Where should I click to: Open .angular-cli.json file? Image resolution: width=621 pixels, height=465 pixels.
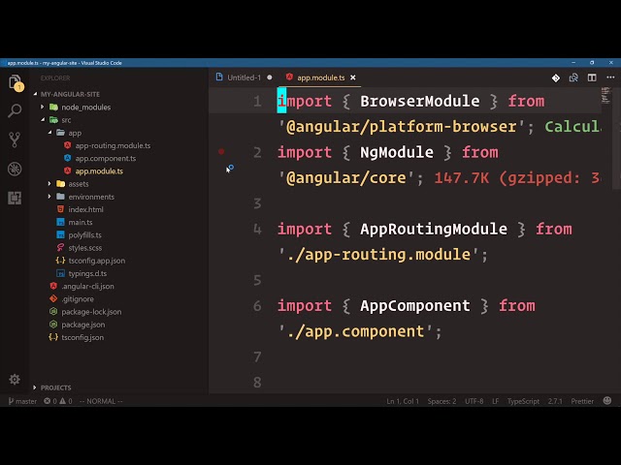pos(87,287)
